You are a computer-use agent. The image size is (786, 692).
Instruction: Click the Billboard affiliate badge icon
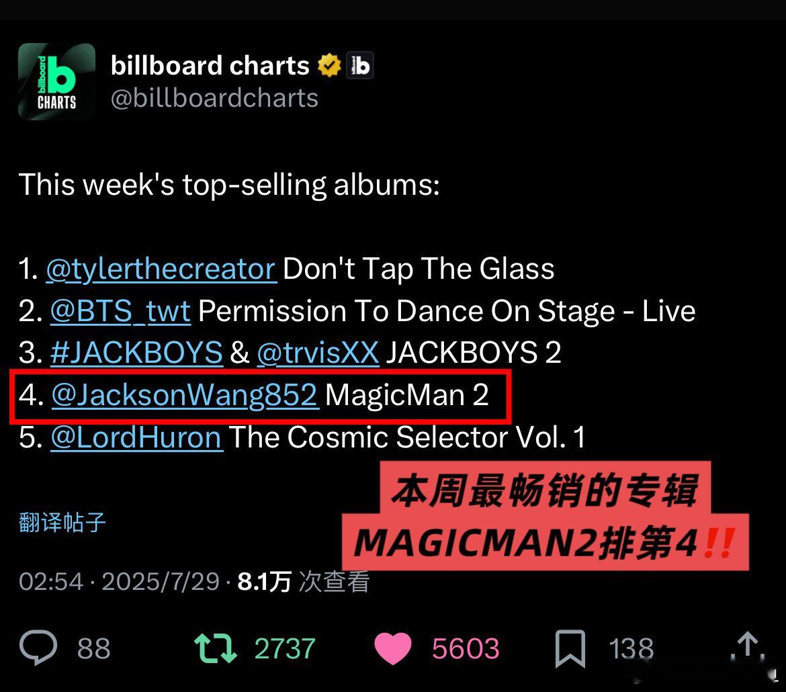coord(360,65)
